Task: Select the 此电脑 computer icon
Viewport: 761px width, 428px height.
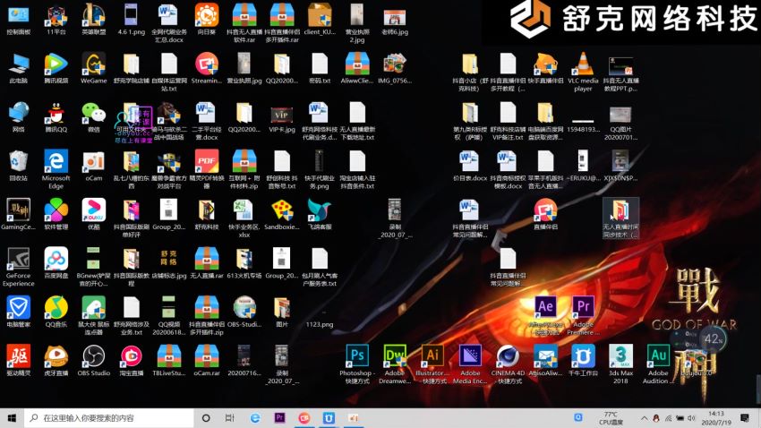Action: [19, 64]
